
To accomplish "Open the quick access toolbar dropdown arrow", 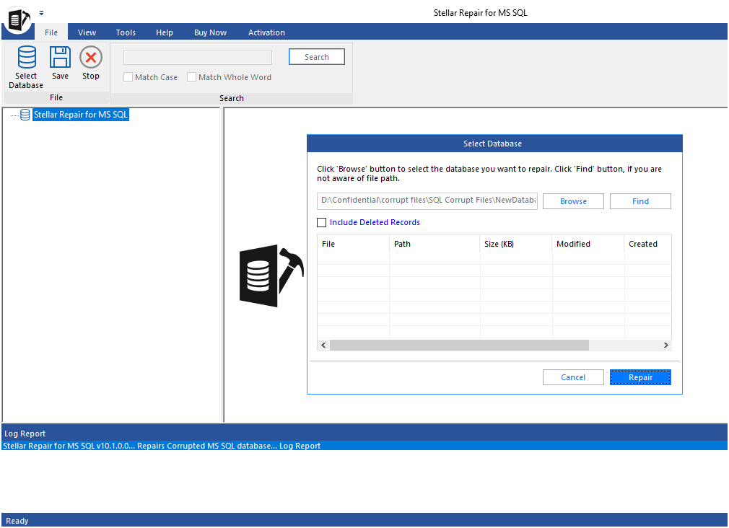I will (41, 13).
